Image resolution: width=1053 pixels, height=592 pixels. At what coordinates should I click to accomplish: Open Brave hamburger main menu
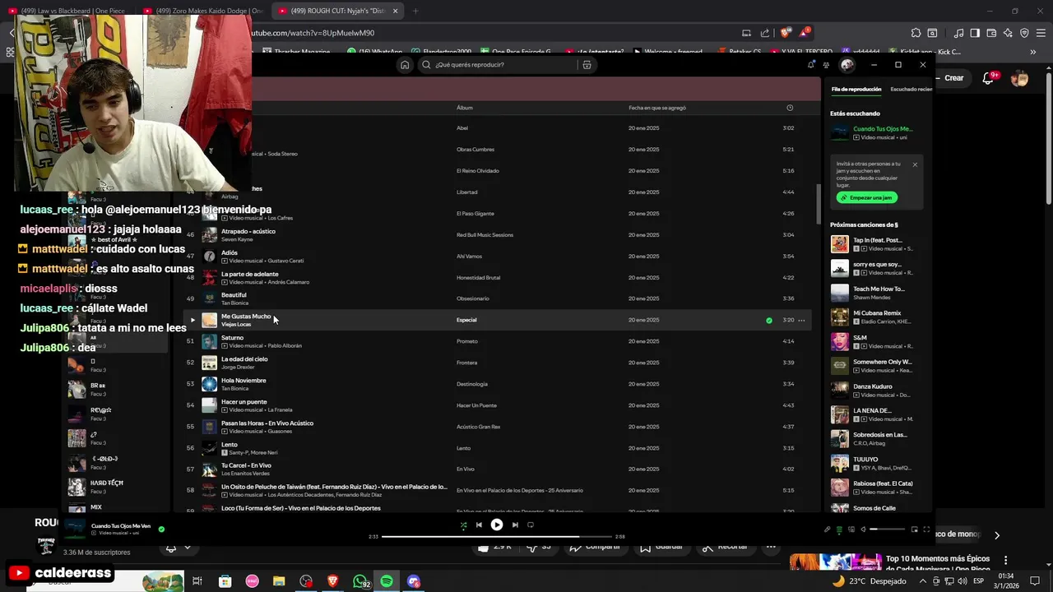1041,33
